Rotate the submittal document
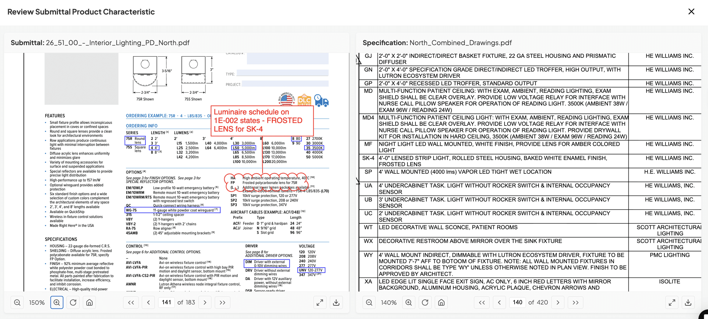This screenshot has width=708, height=319. [73, 302]
